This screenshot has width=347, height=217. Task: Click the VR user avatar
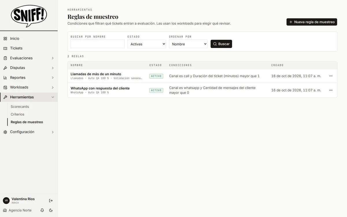point(6,201)
